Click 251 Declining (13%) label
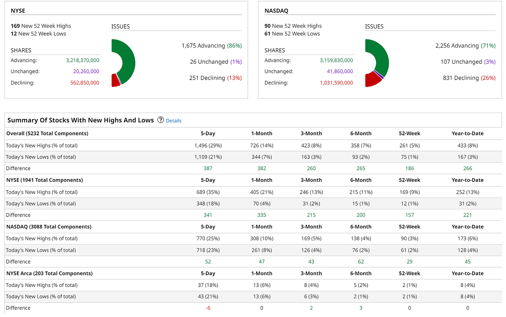Screen dimensions: 506x317 [215, 78]
